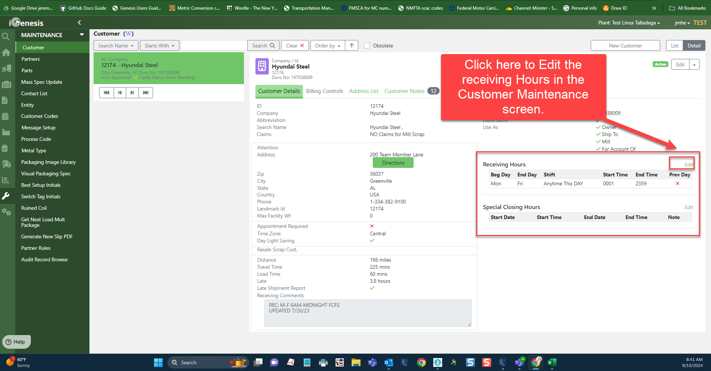Viewport: 711px width, 371px height.
Task: Select the wrench maintenance icon
Action: click(6, 196)
